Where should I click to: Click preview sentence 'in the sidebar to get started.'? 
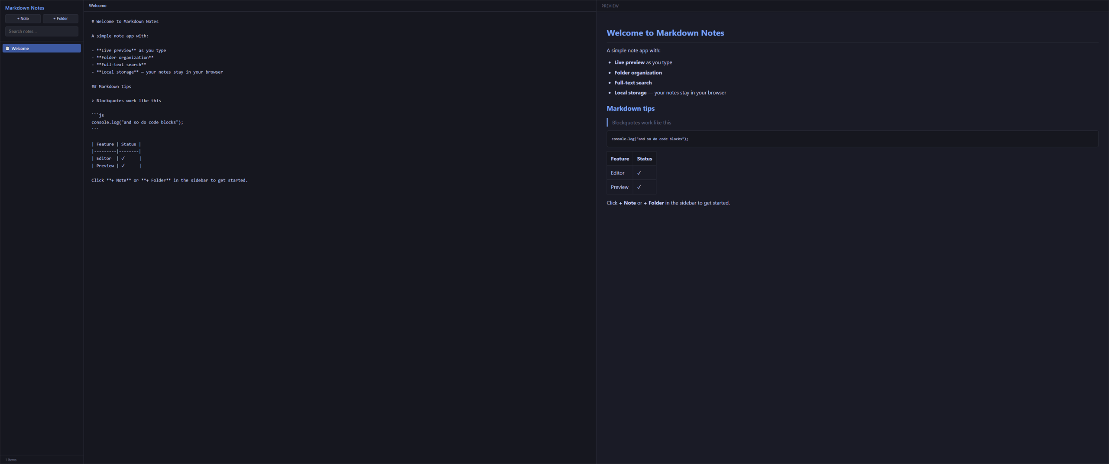coord(697,203)
